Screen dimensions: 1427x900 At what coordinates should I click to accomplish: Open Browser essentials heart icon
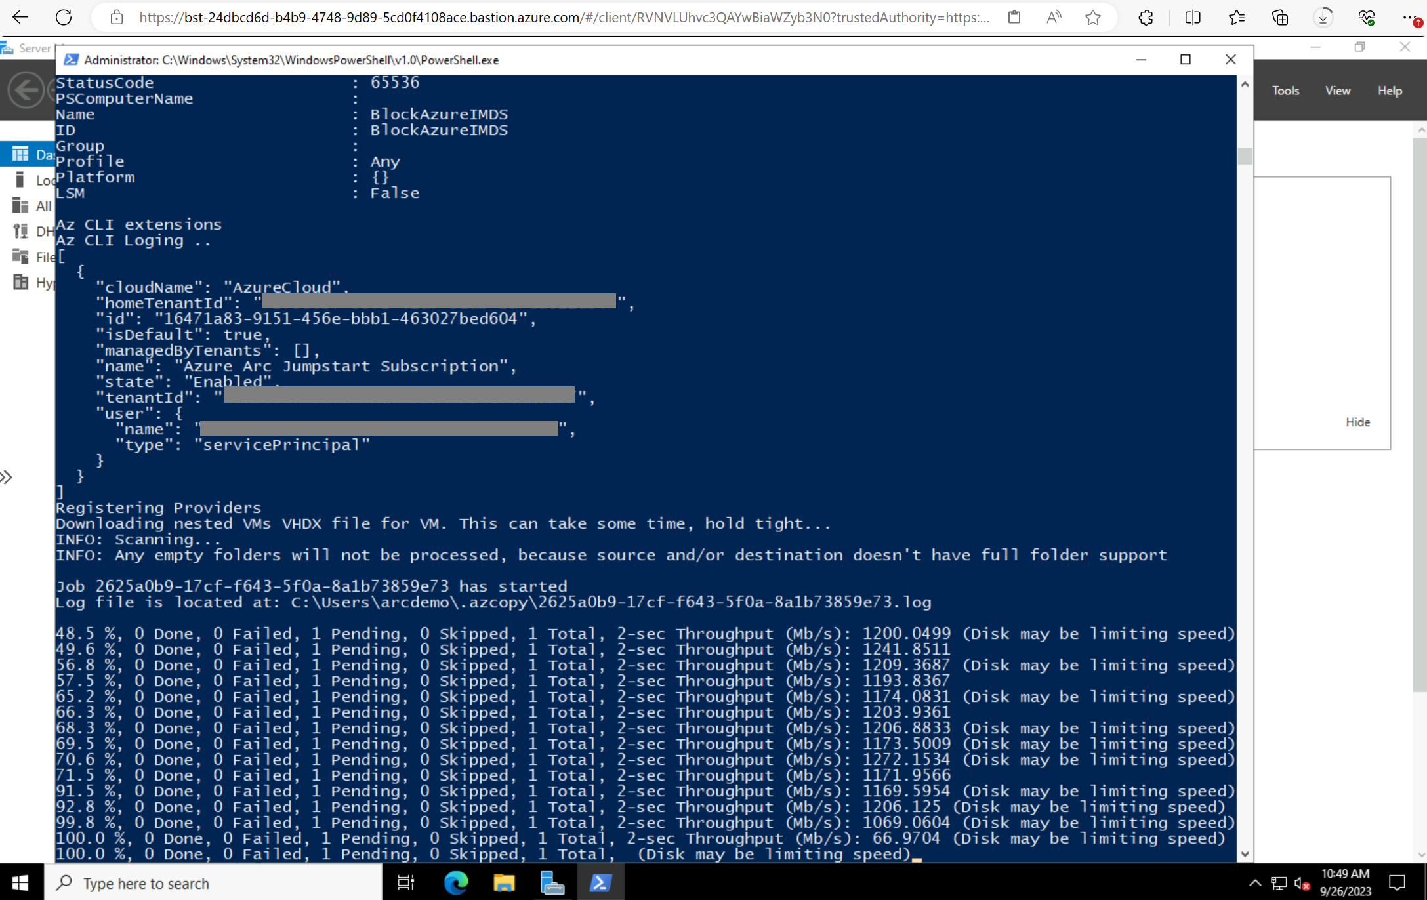1367,17
